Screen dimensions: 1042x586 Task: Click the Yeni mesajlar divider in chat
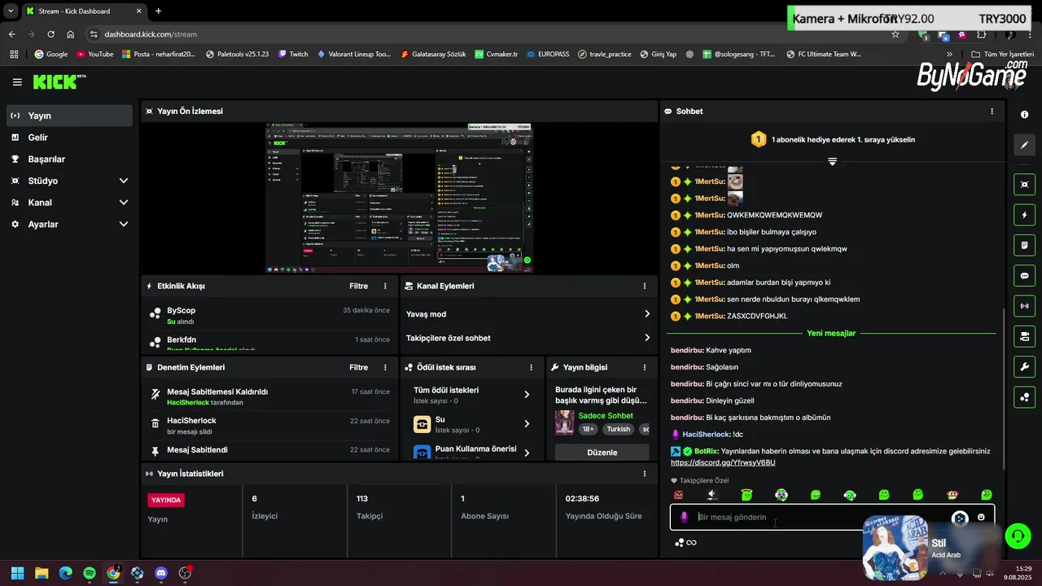click(831, 334)
